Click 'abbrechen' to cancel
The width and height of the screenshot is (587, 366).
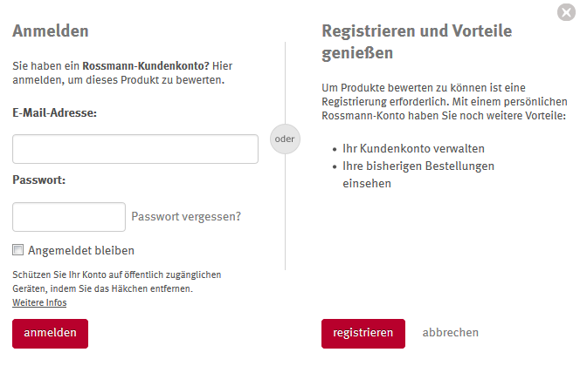tap(450, 333)
